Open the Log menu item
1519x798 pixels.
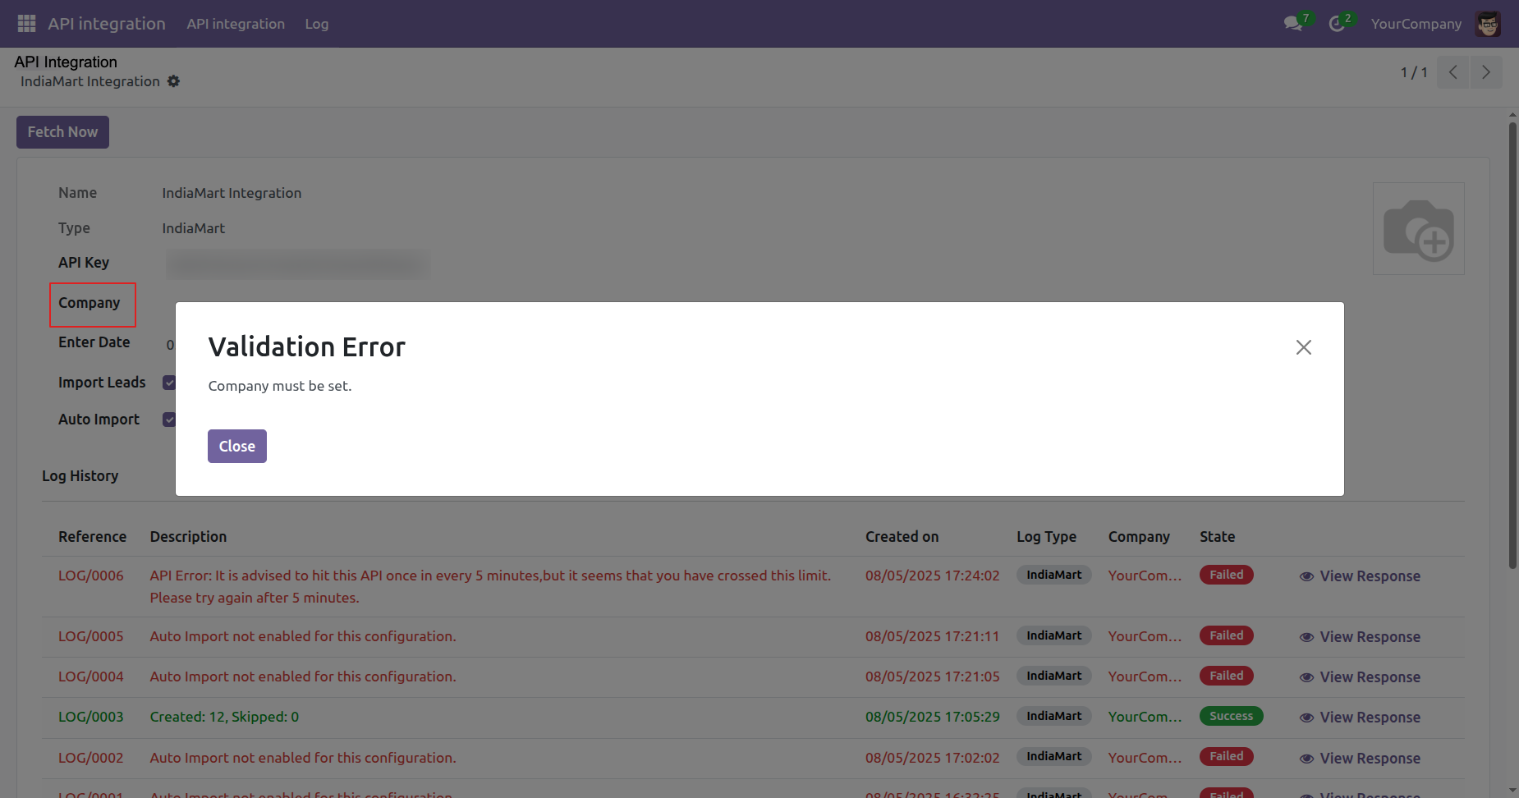click(x=317, y=24)
